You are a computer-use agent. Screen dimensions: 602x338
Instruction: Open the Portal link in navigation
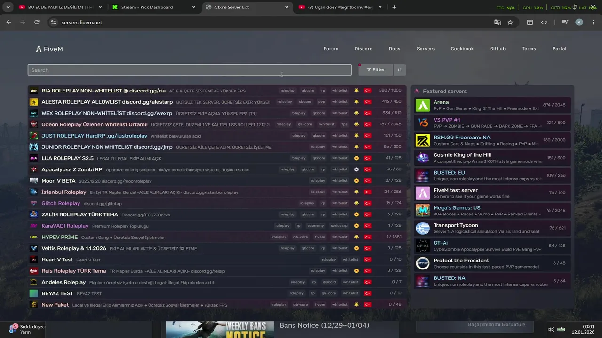coord(559,49)
